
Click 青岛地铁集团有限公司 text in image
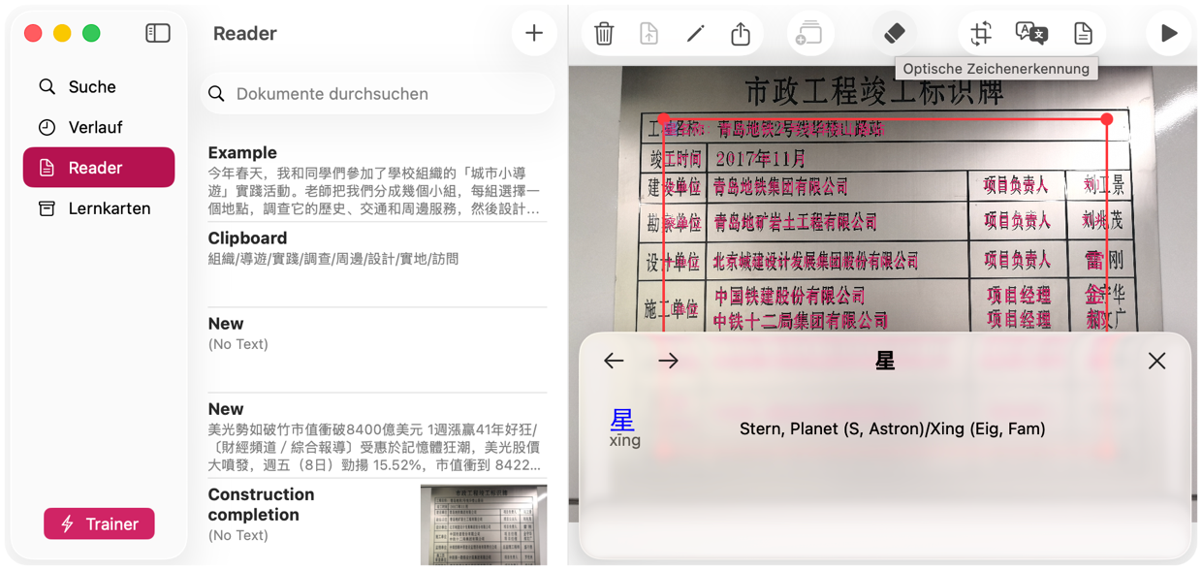pyautogui.click(x=780, y=186)
